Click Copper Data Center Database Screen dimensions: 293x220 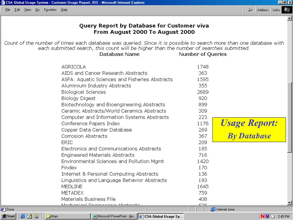pyautogui.click(x=96, y=130)
